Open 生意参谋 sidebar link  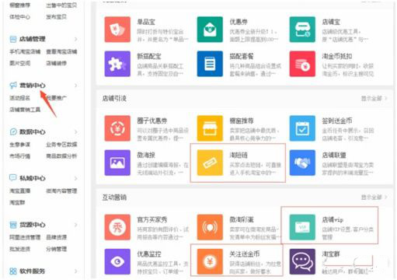(19, 145)
